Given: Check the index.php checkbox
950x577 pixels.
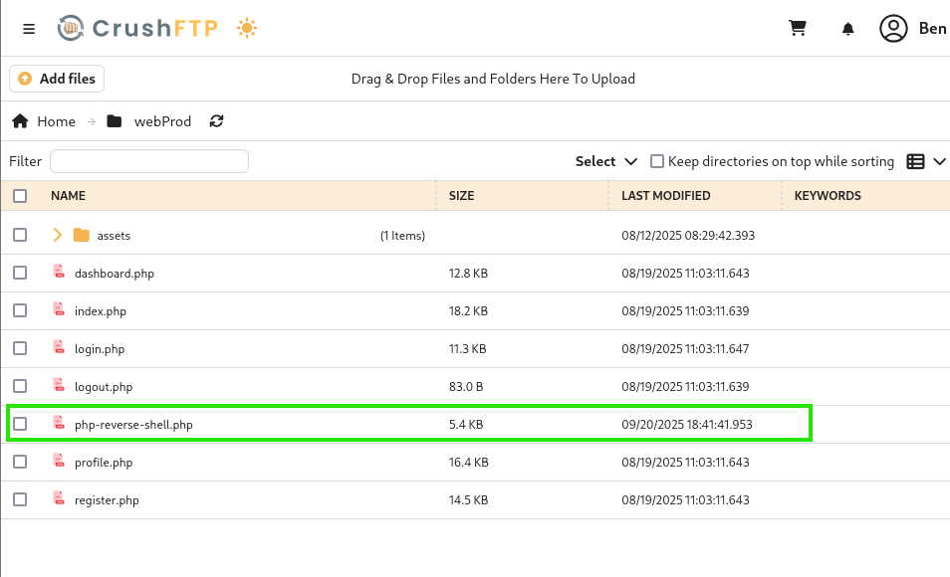Looking at the screenshot, I should point(20,310).
